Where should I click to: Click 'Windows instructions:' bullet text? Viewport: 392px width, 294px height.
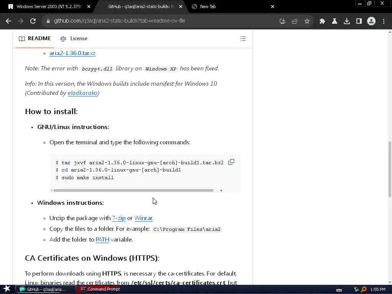pos(70,203)
